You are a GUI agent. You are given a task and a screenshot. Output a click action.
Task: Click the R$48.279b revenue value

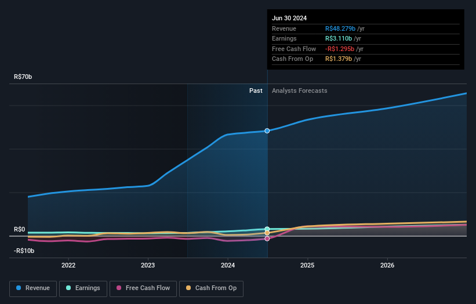340,28
